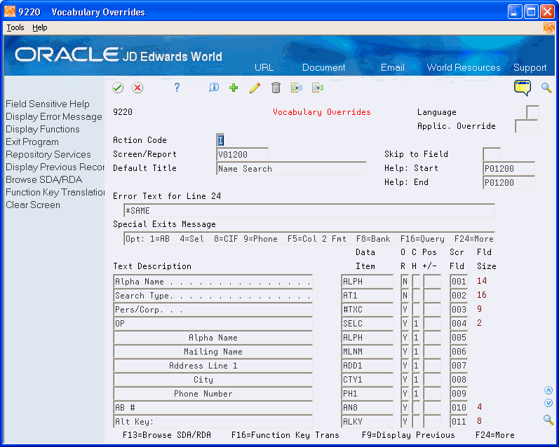Click the Help: End field
The image size is (559, 447).
coord(509,182)
